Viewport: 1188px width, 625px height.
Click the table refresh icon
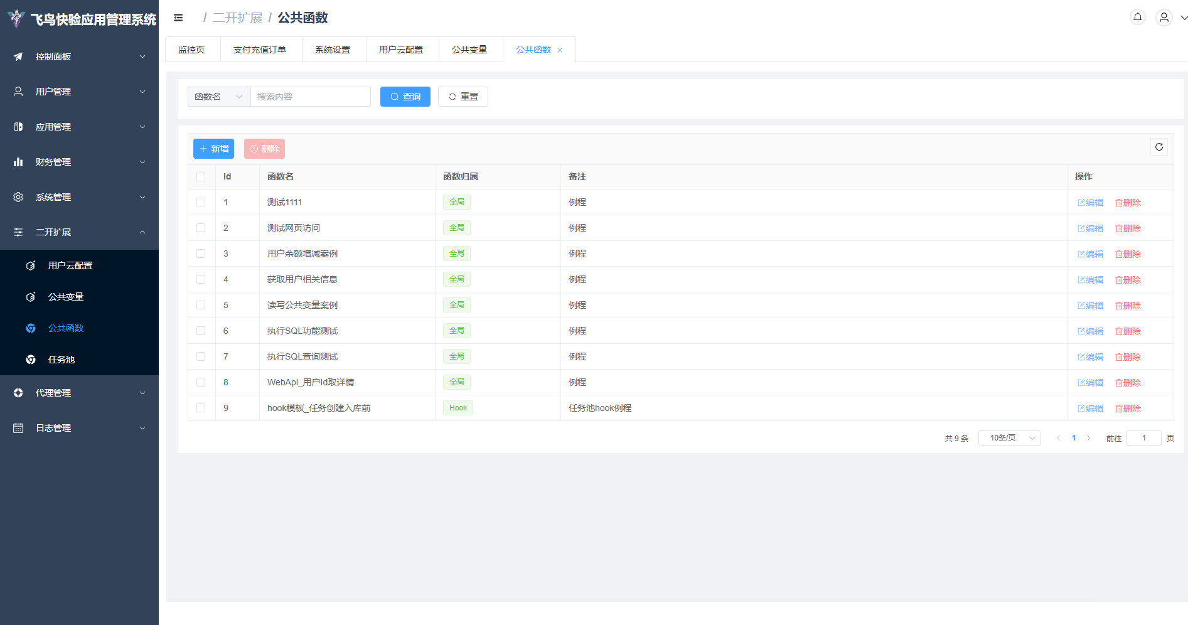click(1159, 147)
